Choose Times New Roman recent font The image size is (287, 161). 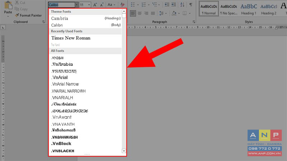(85, 38)
